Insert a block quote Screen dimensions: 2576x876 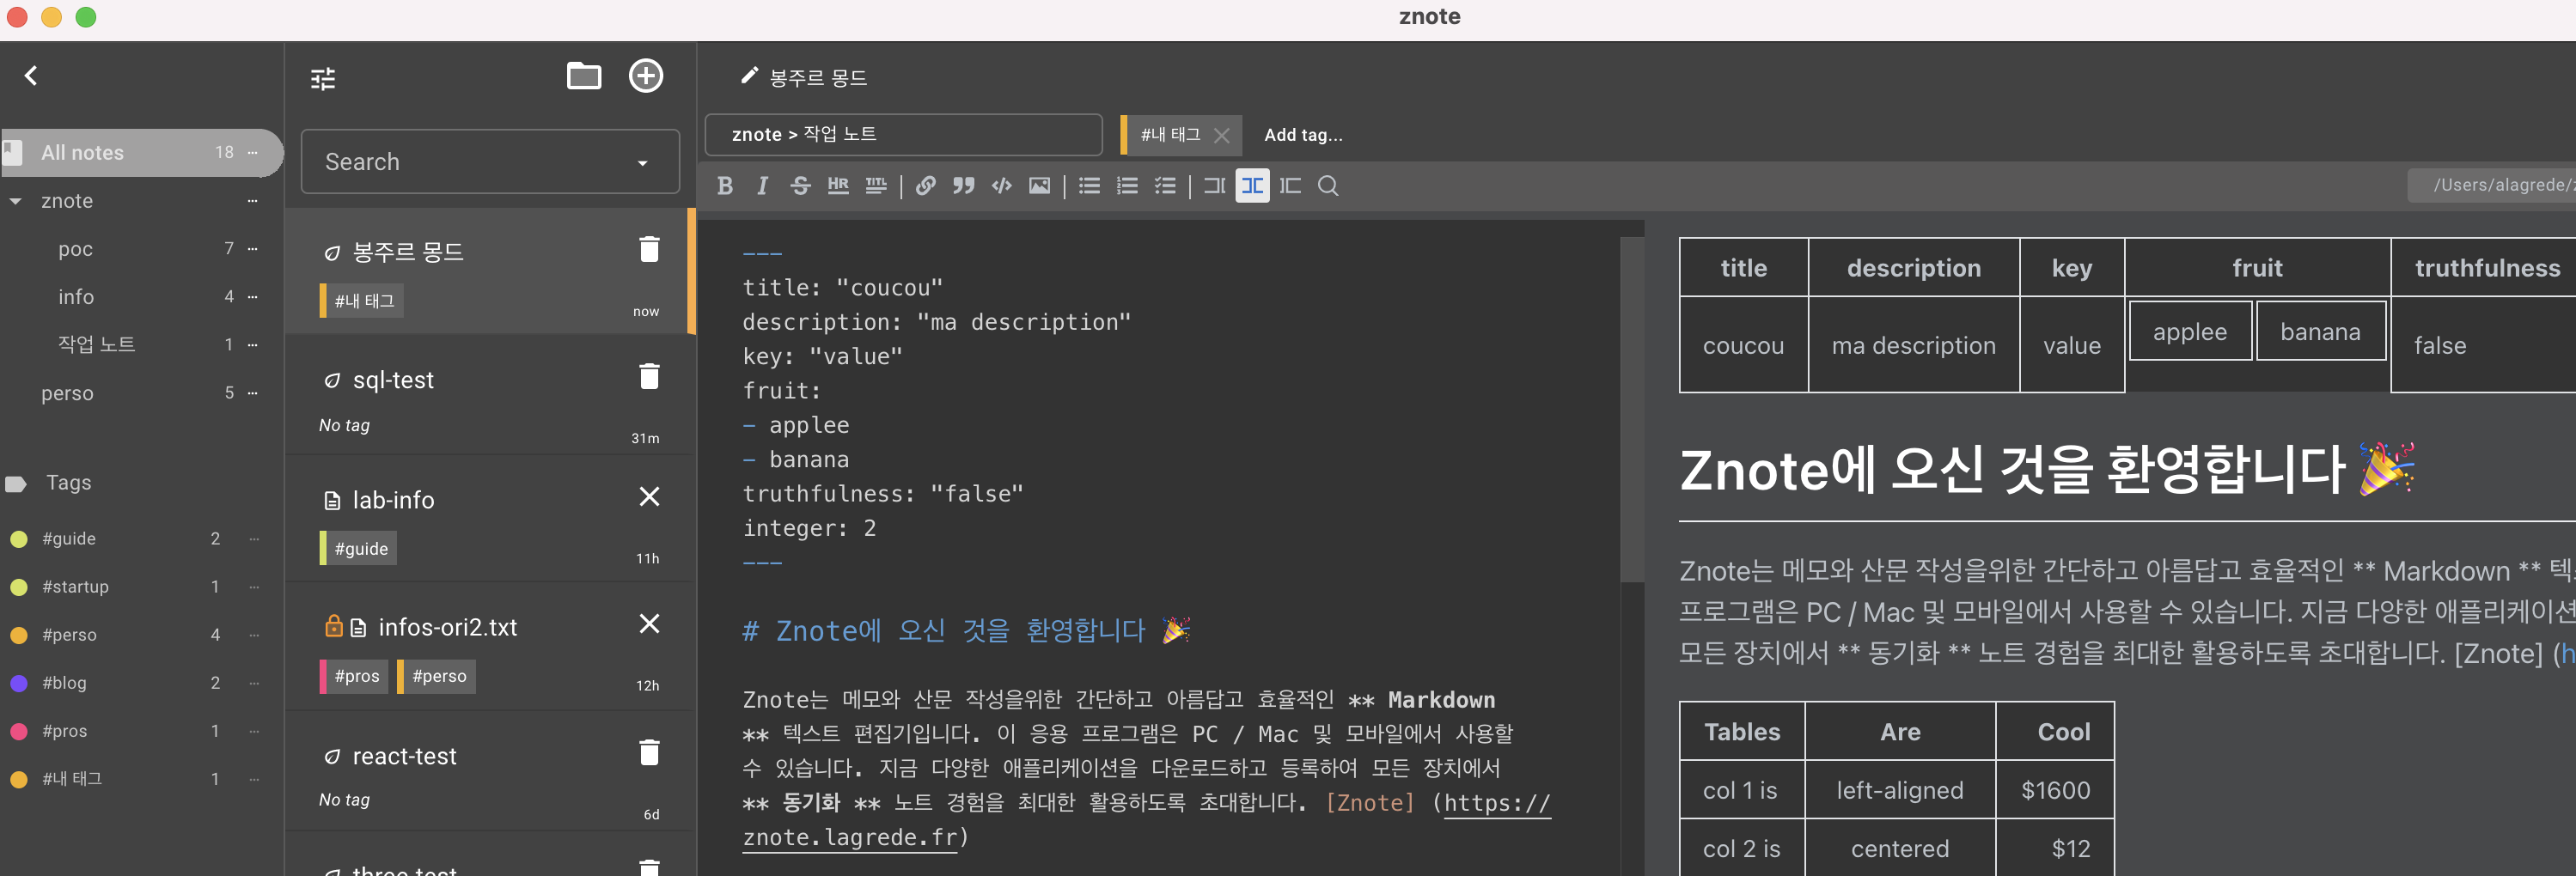[964, 186]
